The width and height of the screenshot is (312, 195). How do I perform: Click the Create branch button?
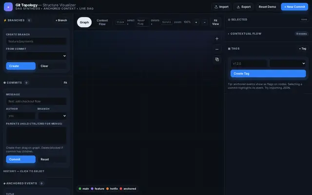[20, 66]
